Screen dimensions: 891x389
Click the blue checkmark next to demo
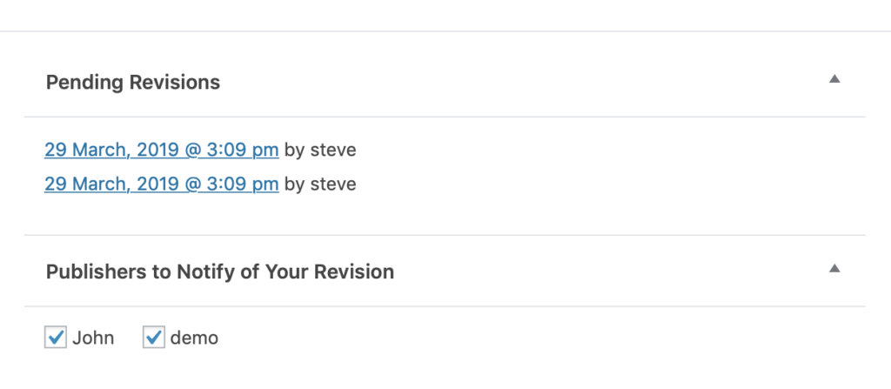click(154, 337)
